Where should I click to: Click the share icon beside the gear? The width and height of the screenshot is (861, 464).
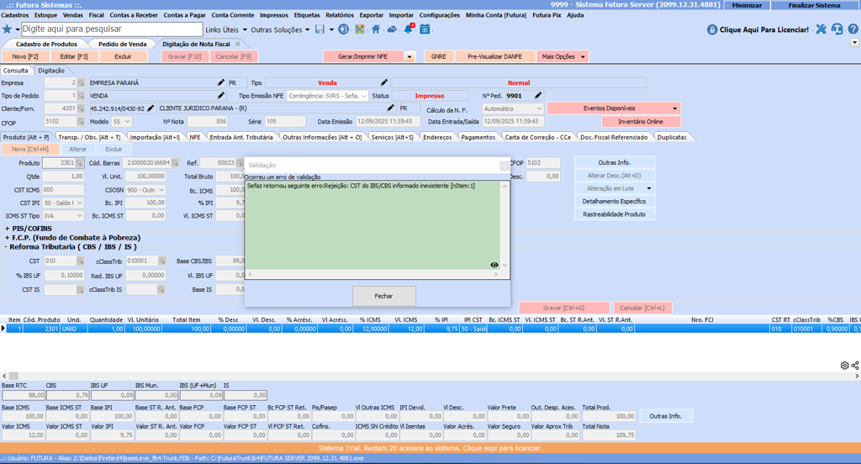[x=855, y=366]
